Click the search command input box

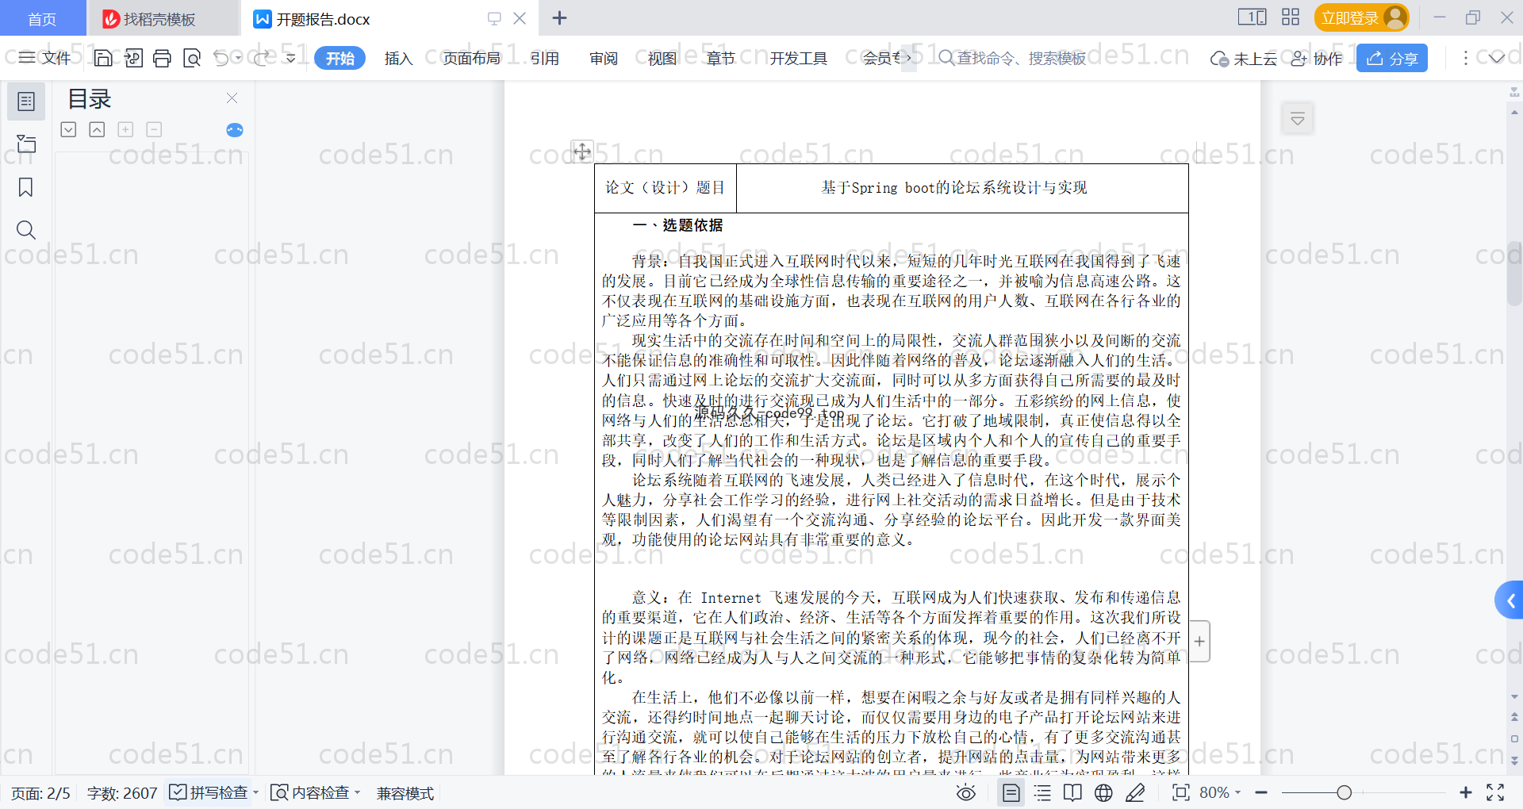(1012, 58)
